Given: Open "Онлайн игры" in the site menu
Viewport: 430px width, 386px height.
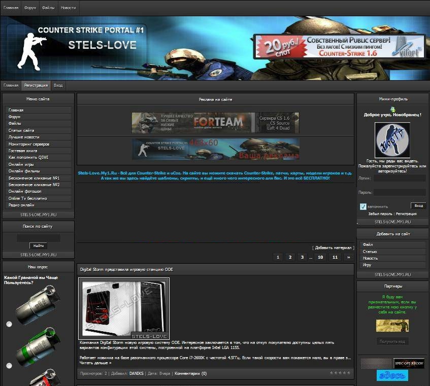Looking at the screenshot, I should (39, 164).
